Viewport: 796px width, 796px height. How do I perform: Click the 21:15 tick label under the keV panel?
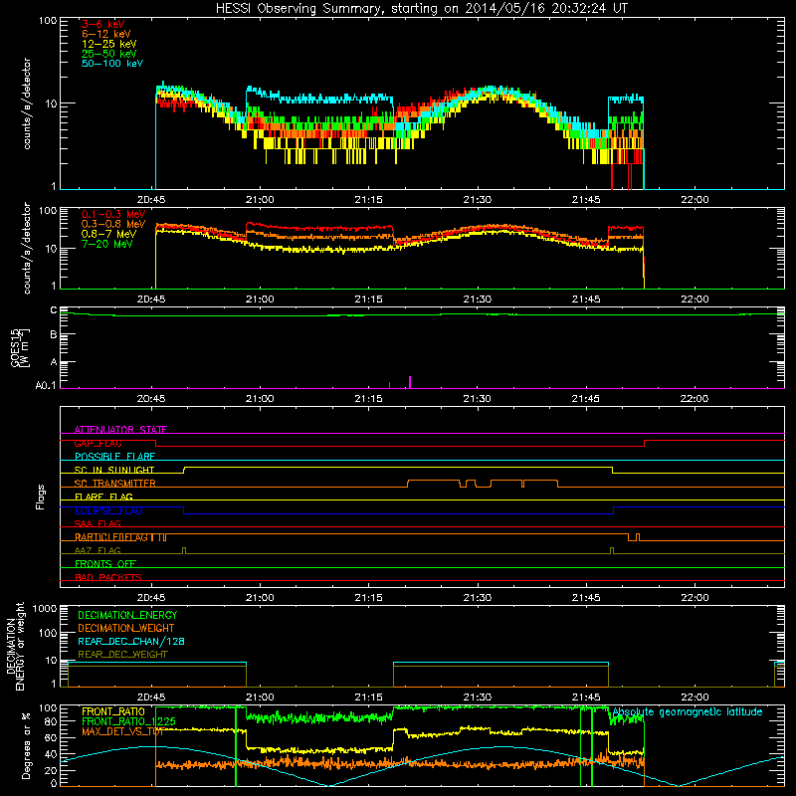pos(368,200)
